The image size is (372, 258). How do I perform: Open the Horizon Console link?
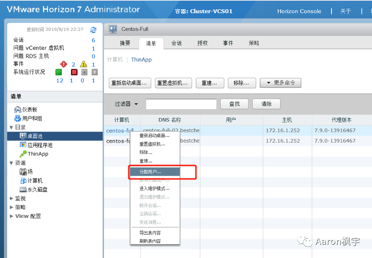(299, 11)
